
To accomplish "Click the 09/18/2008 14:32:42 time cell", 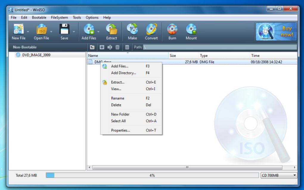I will (x=266, y=62).
